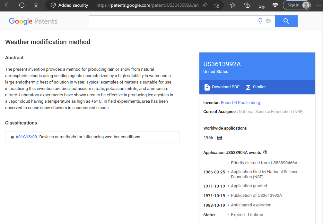This screenshot has width=323, height=224.
Task: Find Similar patents
Action: tap(256, 87)
